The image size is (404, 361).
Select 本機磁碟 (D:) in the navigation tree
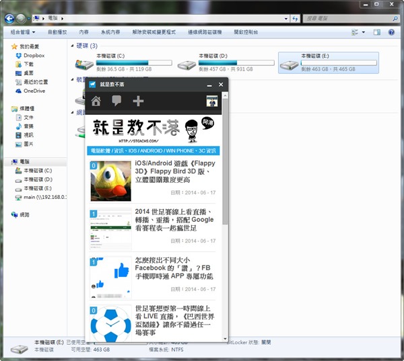pyautogui.click(x=38, y=179)
